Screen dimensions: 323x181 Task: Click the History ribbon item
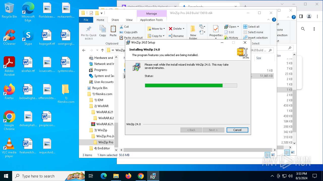231,38
